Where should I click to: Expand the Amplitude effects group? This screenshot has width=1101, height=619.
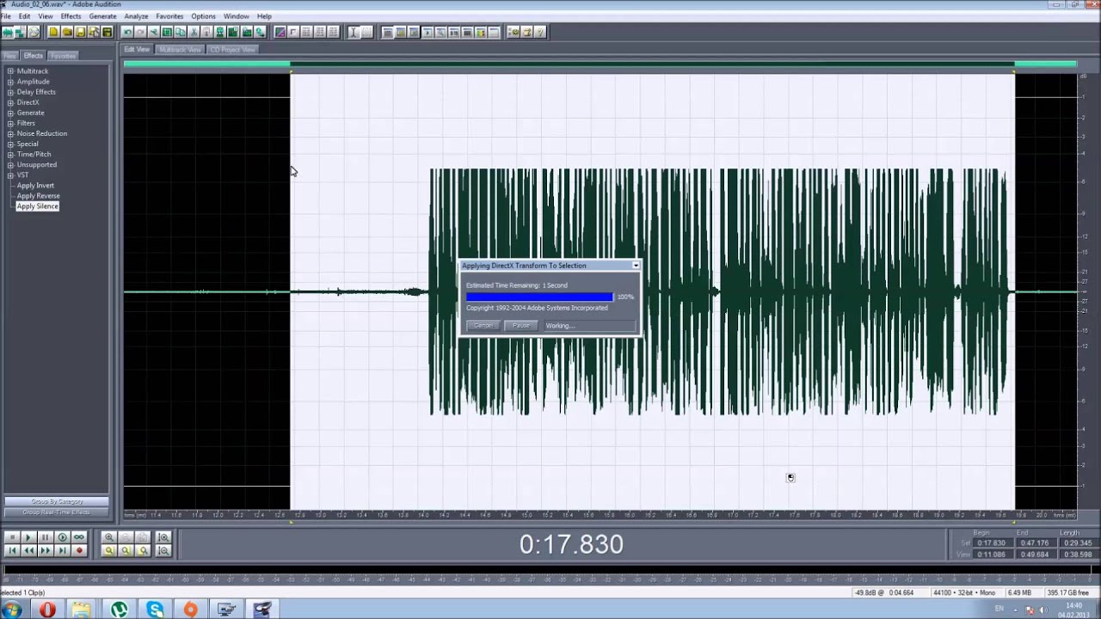(x=10, y=82)
